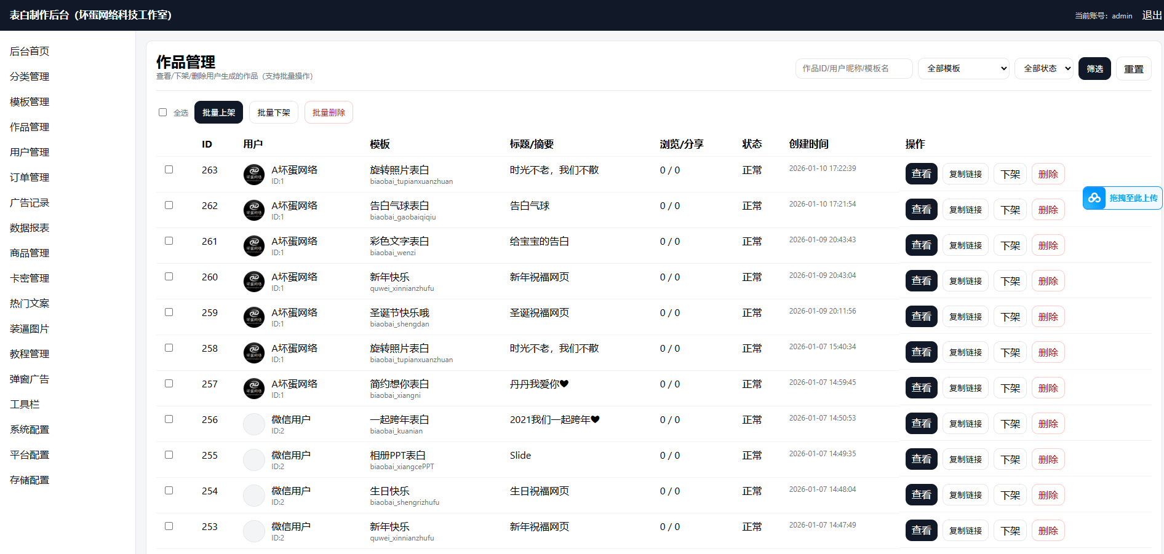Image resolution: width=1164 pixels, height=554 pixels.
Task: Click the avatar icon in row 262
Action: click(254, 210)
